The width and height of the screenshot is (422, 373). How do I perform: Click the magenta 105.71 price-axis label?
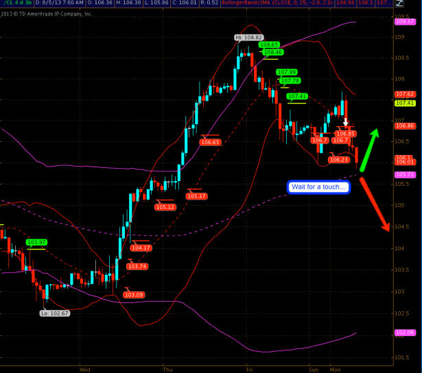(x=405, y=175)
